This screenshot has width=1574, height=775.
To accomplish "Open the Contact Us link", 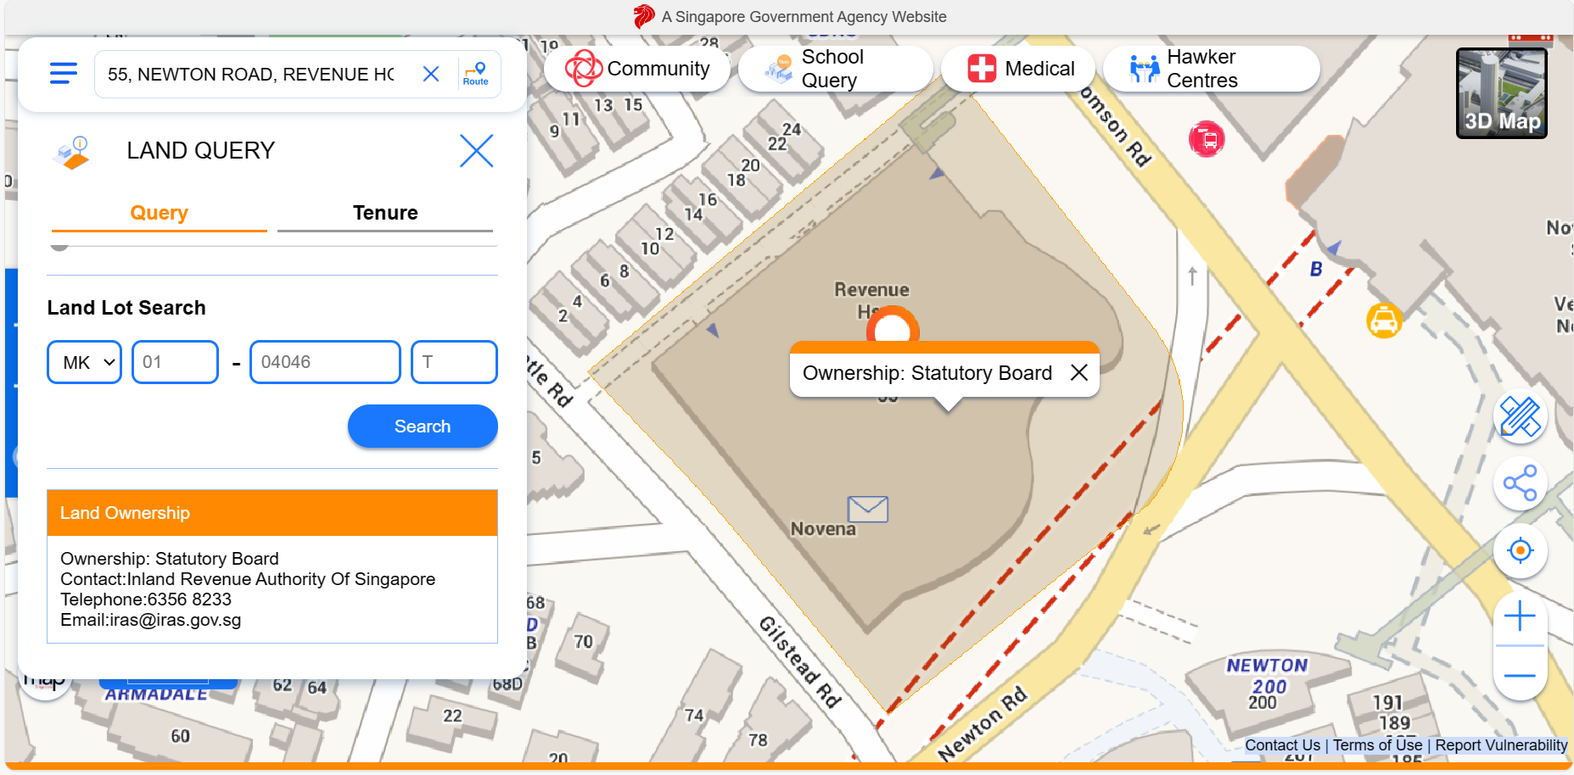I will [1282, 744].
